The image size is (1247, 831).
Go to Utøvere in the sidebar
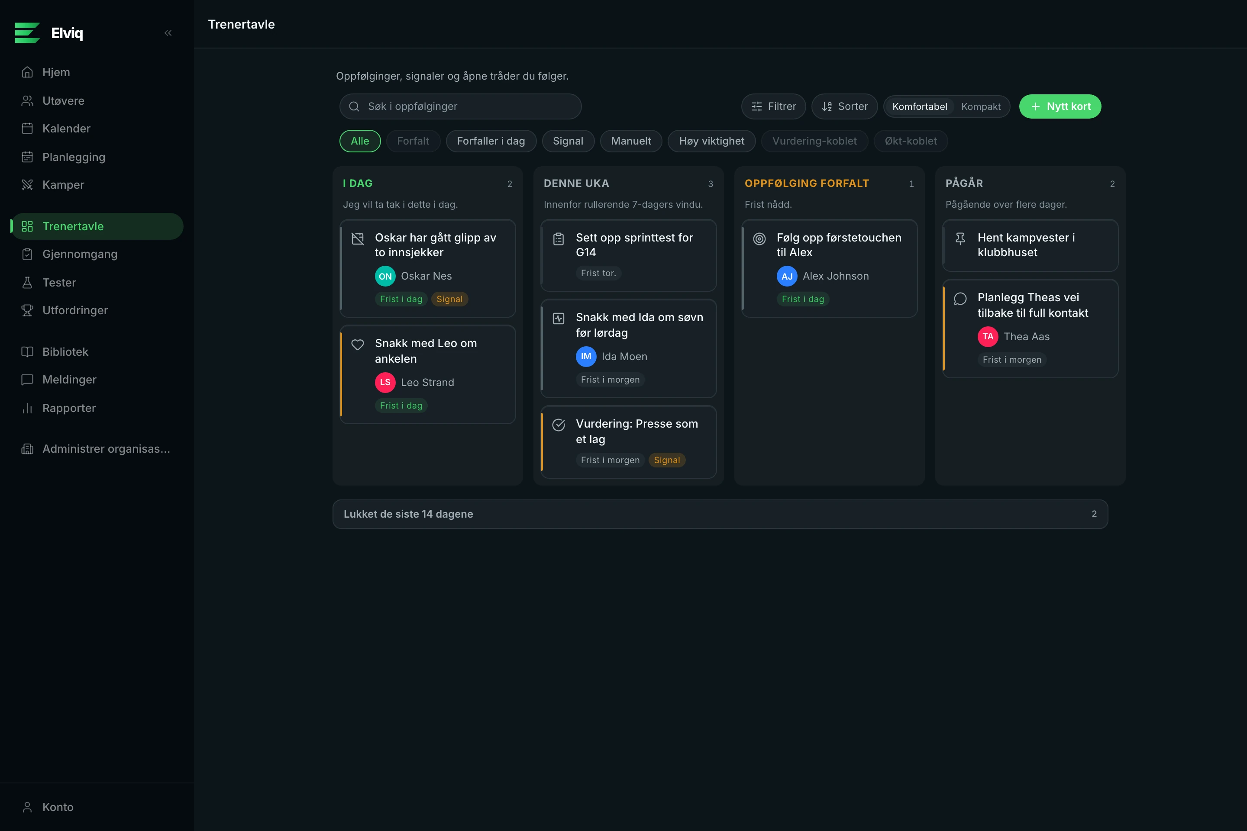click(x=97, y=101)
